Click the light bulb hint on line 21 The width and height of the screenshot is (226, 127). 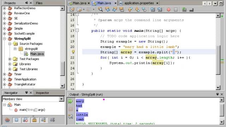pos(73,52)
